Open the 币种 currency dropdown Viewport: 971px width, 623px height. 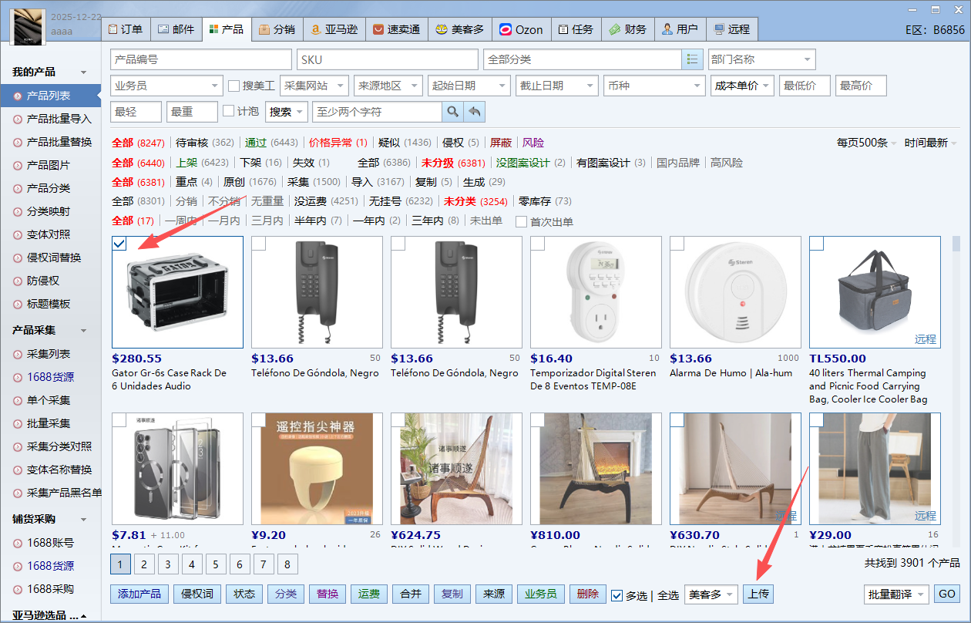[653, 86]
